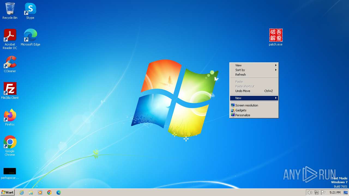Open Internet Explorer from the taskbar

[x=22, y=192]
